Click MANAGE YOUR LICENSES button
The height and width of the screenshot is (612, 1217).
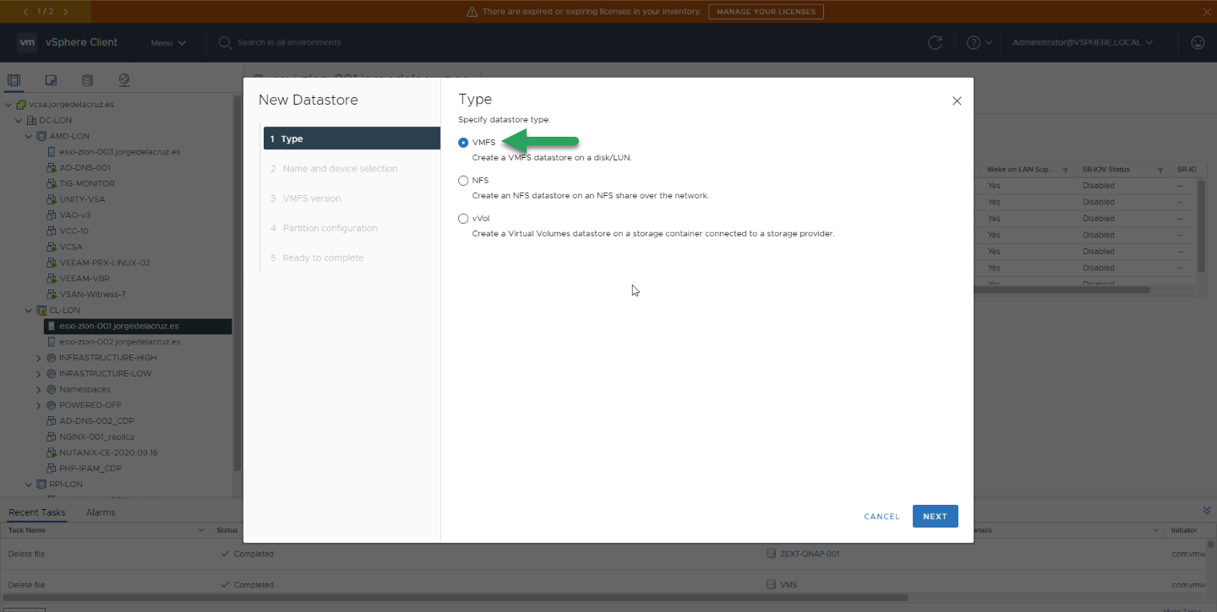[x=766, y=12]
